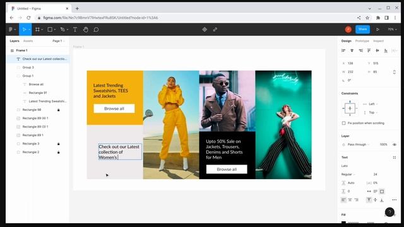Open the Page 1 pages dropdown
Image resolution: width=404 pixels, height=227 pixels.
59,41
